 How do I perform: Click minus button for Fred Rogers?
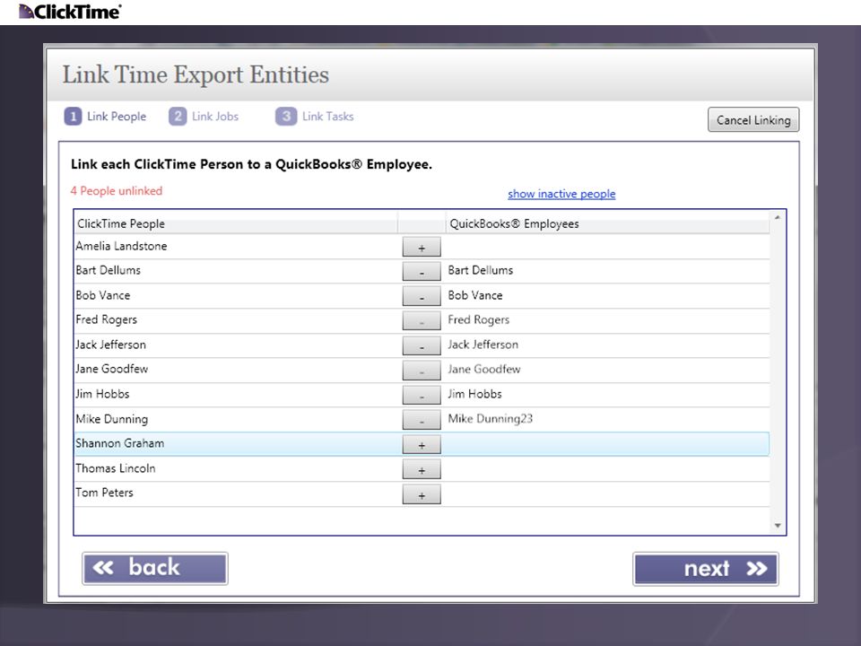[422, 321]
